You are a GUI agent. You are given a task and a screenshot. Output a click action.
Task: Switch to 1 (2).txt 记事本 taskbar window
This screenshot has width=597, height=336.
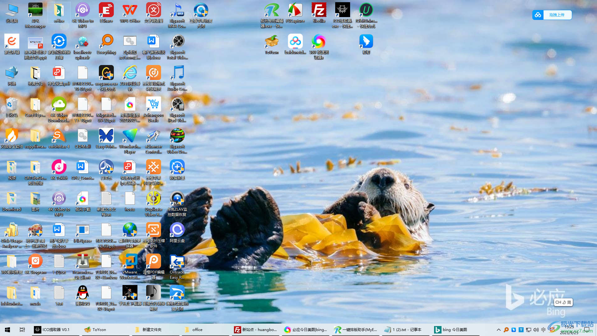point(406,329)
